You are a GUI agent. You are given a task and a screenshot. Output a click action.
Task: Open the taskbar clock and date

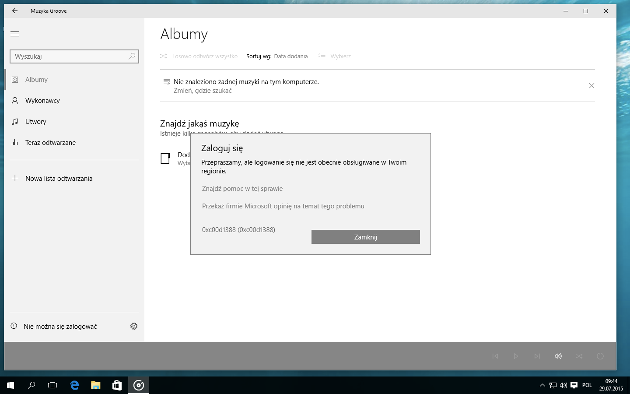tap(611, 385)
